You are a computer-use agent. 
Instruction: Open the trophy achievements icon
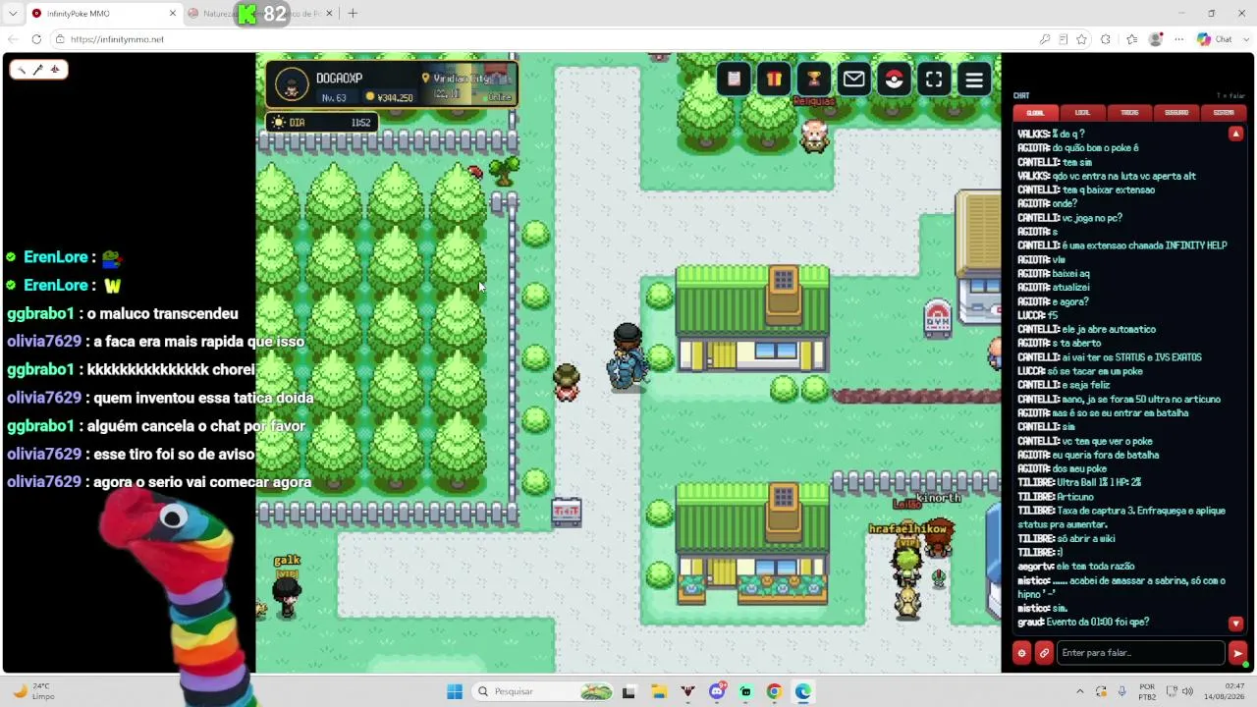point(814,80)
